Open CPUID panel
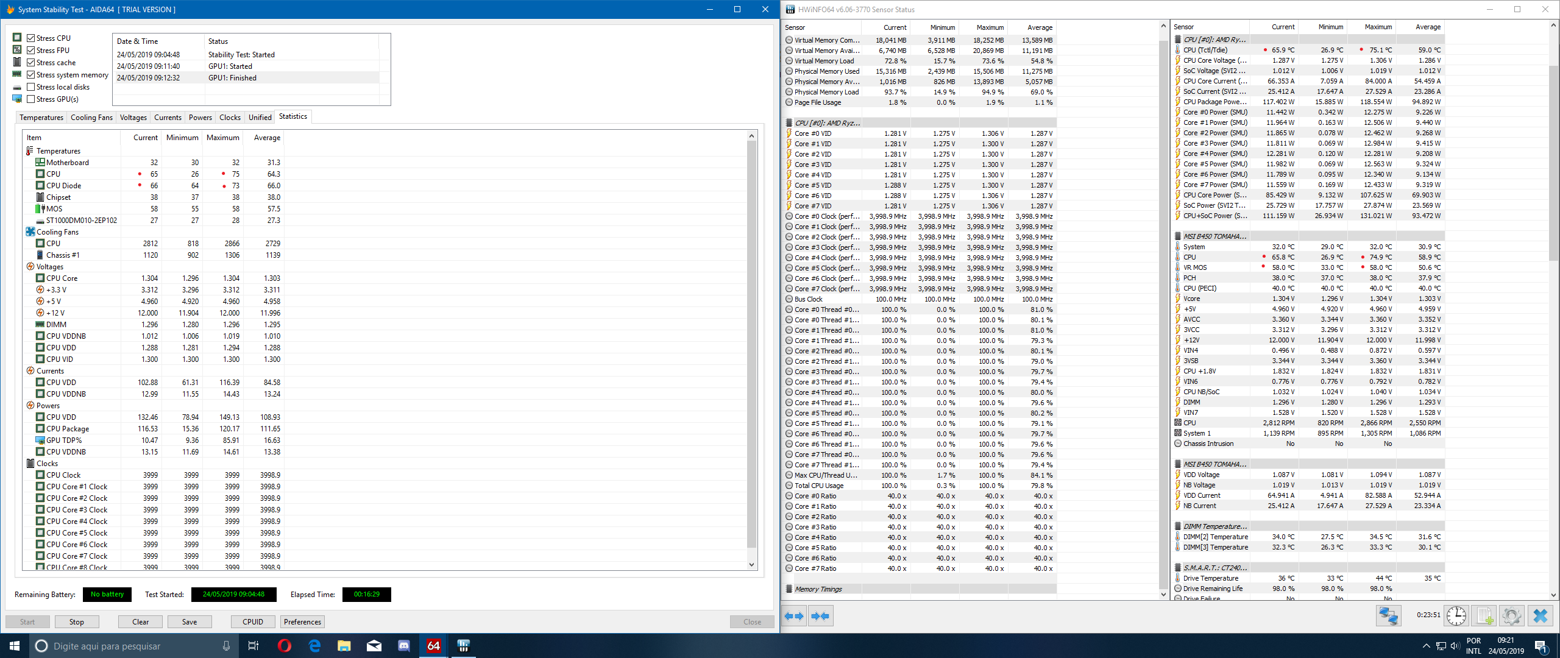 tap(253, 621)
